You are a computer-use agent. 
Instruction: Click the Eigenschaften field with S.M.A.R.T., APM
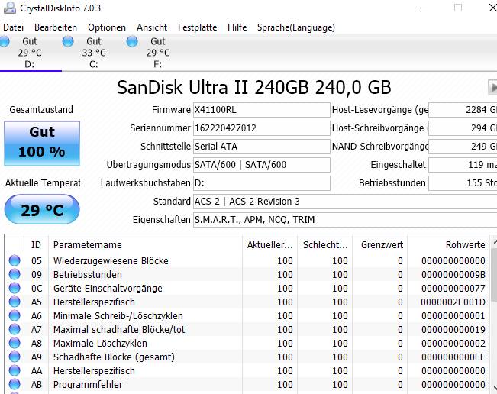345,220
